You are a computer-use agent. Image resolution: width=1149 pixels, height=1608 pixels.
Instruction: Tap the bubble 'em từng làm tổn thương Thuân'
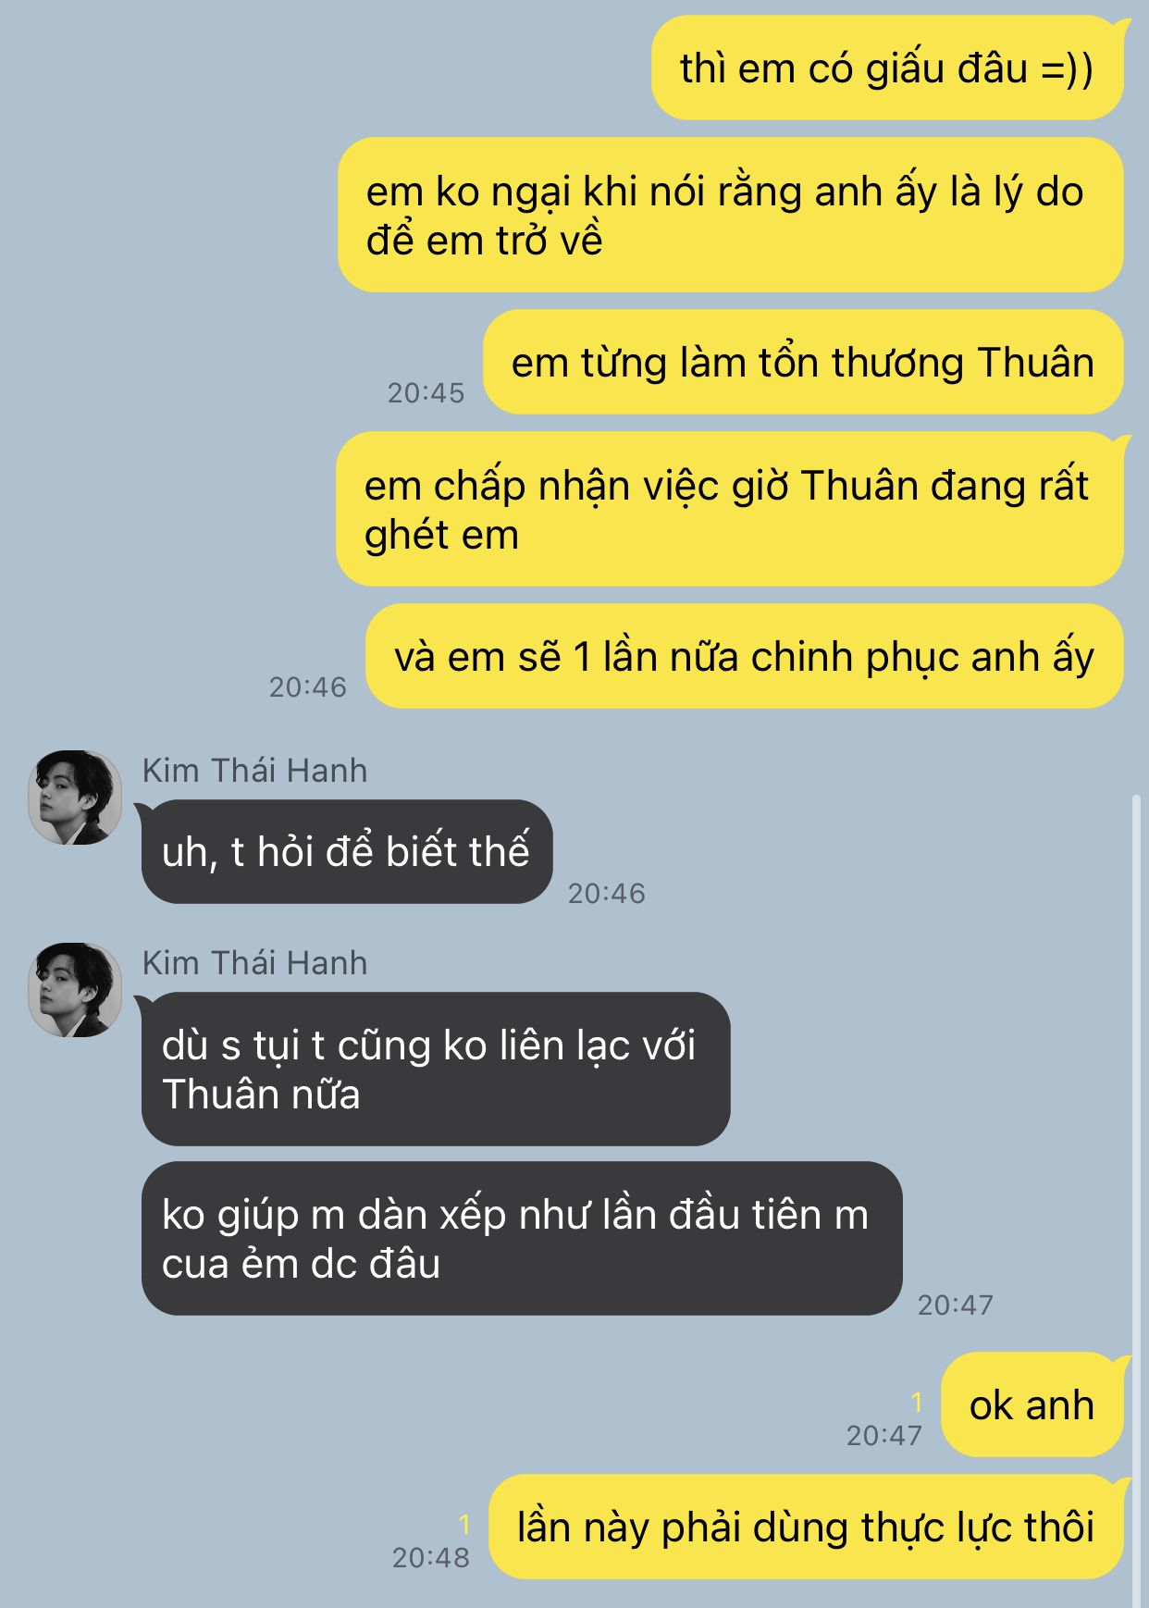tap(803, 362)
